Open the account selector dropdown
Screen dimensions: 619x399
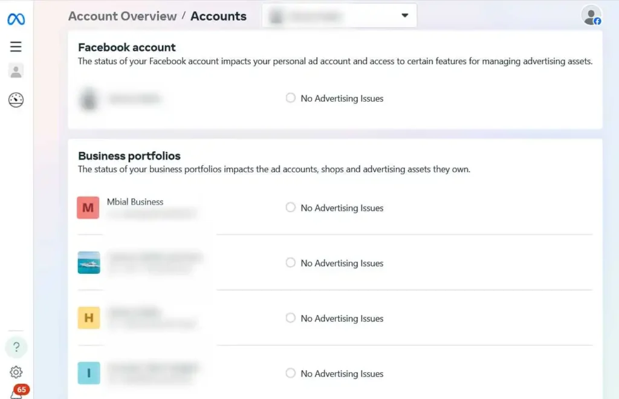[339, 16]
